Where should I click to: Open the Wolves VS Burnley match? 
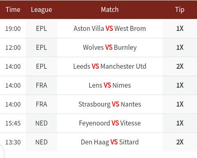pos(110,48)
